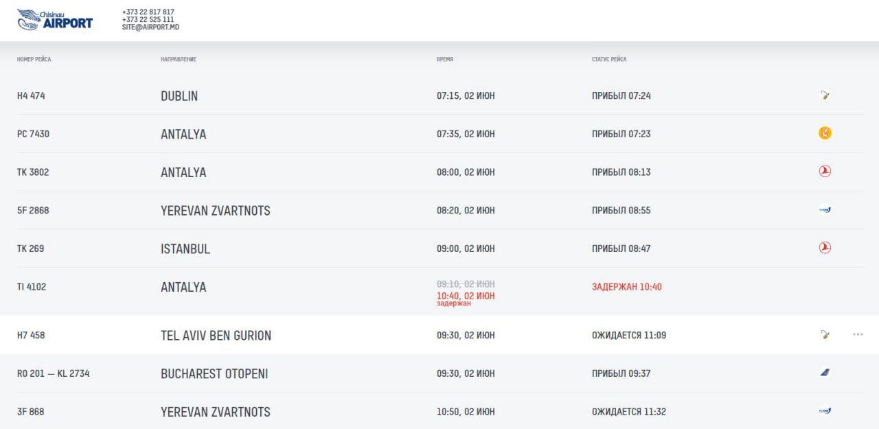Click the СТАТУС РЕЙСА column header
879x429 pixels.
(609, 60)
